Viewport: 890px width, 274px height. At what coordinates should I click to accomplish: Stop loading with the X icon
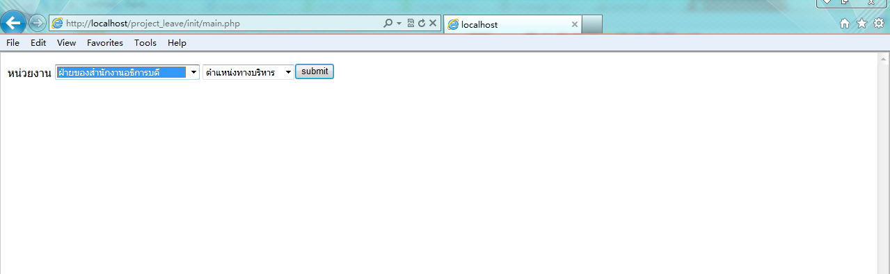coord(433,24)
